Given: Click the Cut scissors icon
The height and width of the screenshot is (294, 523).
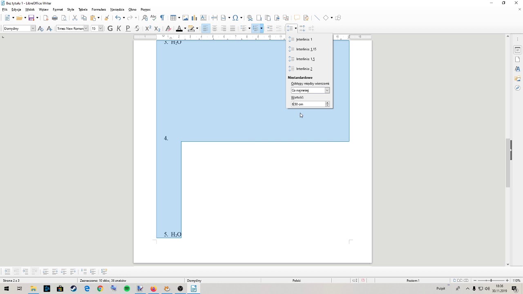Looking at the screenshot, I should point(75,18).
